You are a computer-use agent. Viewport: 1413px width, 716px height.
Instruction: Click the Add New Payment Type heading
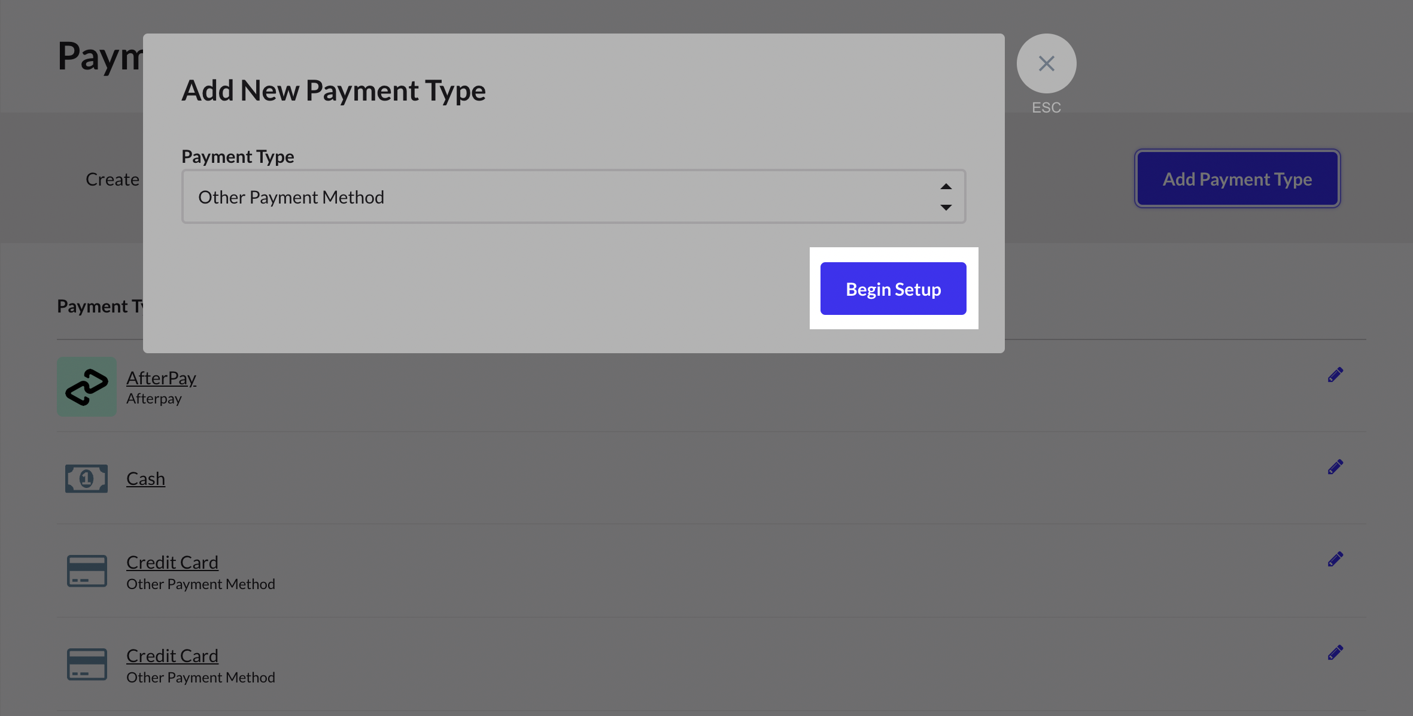click(x=333, y=91)
